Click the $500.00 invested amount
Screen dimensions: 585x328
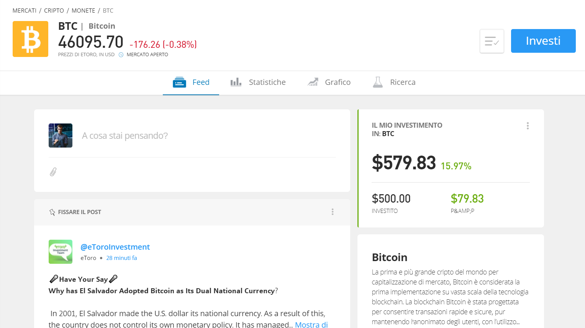pyautogui.click(x=391, y=198)
